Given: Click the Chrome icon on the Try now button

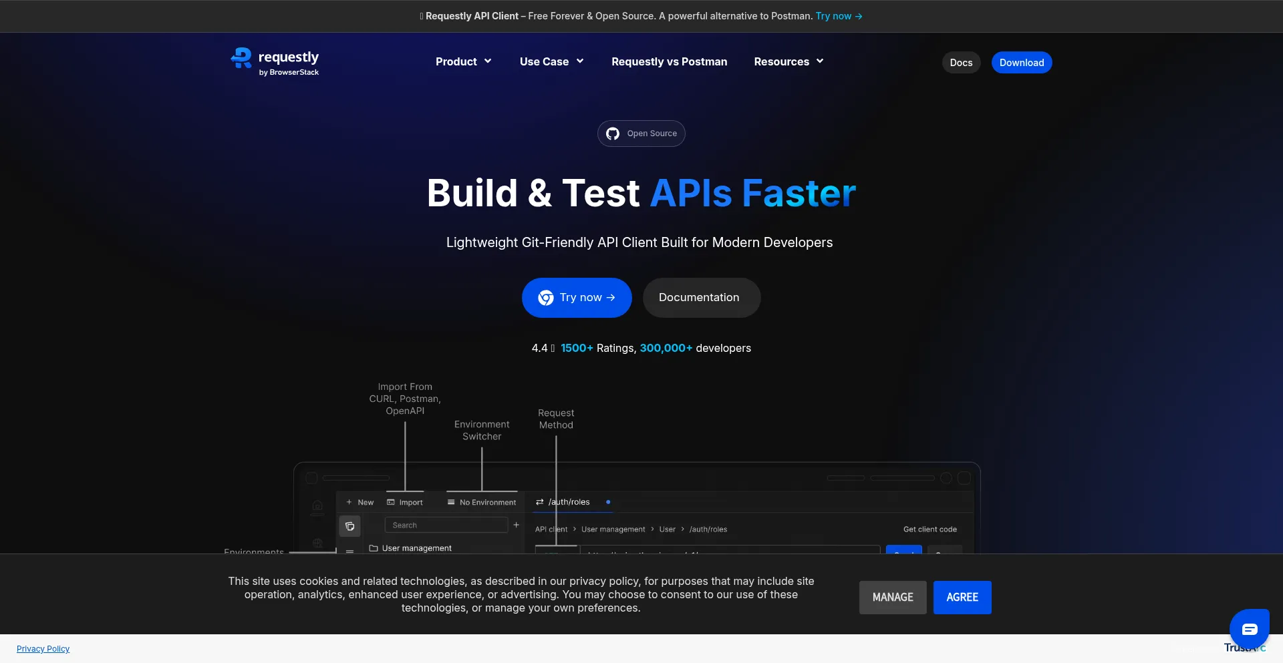Looking at the screenshot, I should (545, 298).
